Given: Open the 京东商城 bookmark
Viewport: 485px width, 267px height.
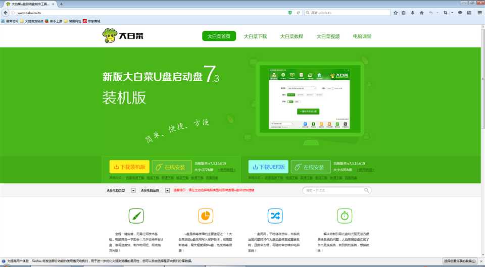Looking at the screenshot, I should pos(91,21).
